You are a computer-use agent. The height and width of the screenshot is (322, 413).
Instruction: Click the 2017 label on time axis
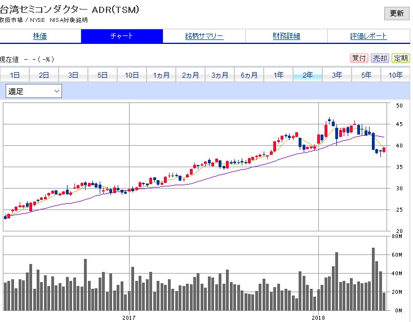pos(129,318)
